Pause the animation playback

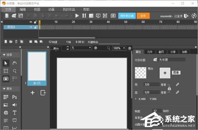point(84,16)
